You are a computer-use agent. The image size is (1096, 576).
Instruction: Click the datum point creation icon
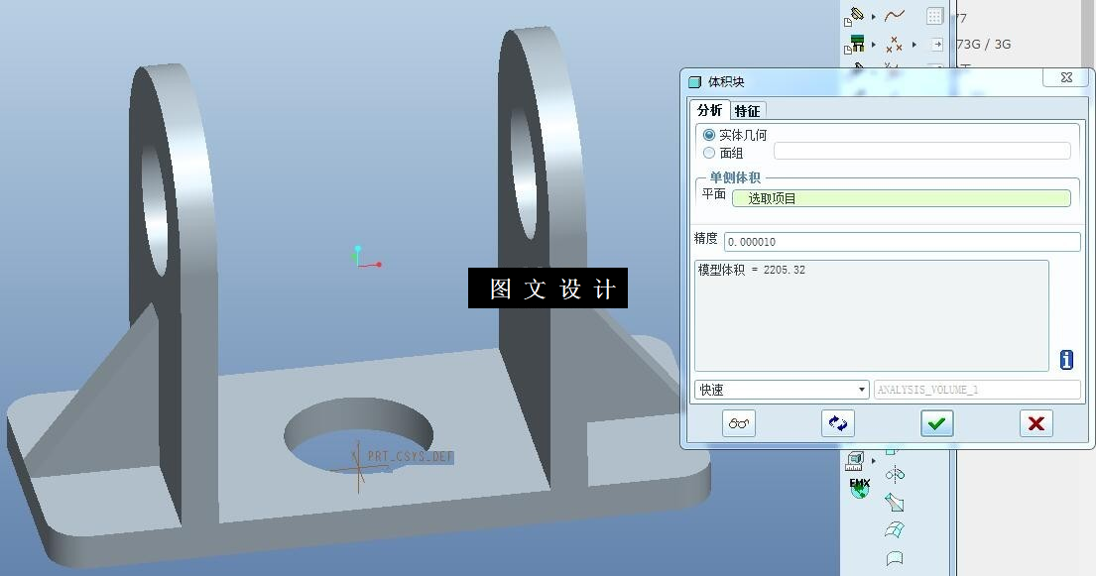894,45
